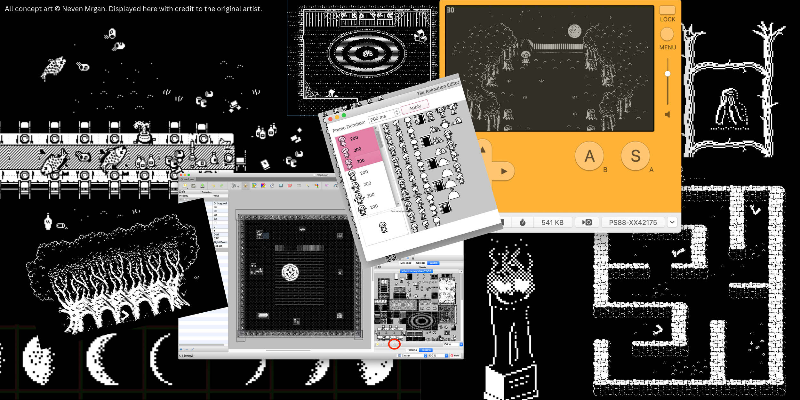Click the 541 KB memory indicator

coord(552,222)
